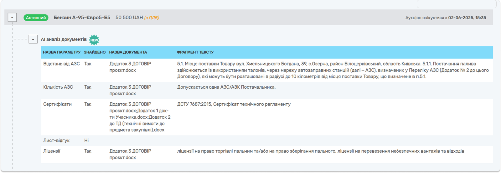Click the AI аналіз документів heading
Viewport: 501px width, 173px height.
[64, 39]
